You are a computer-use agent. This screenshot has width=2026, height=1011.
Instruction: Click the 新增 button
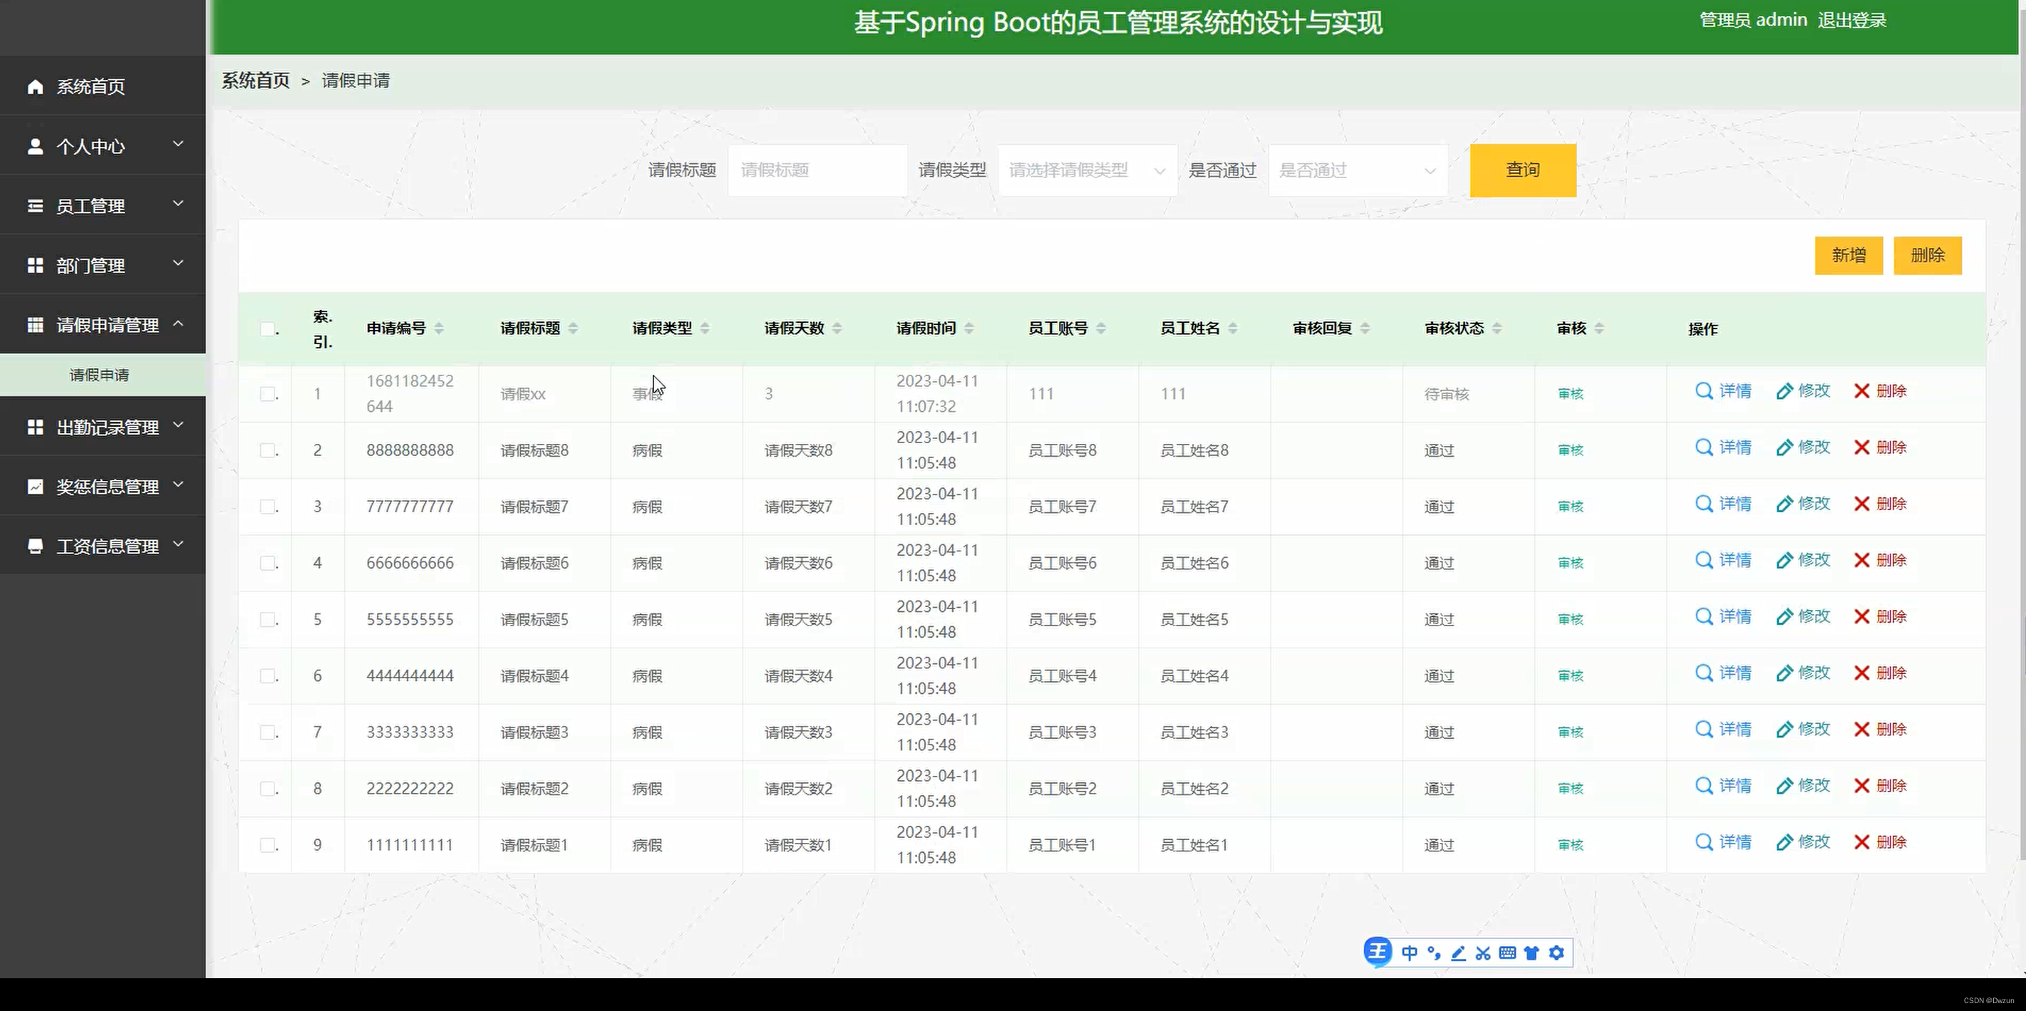click(x=1849, y=256)
